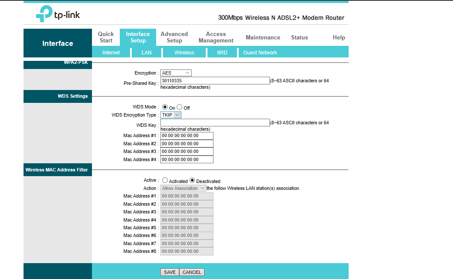
Task: Open the Advanced Setup tab
Action: (x=174, y=37)
